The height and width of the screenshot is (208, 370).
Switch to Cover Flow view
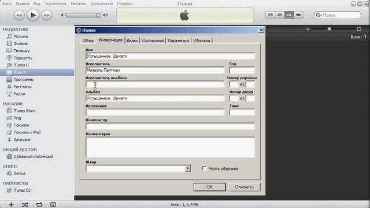click(298, 15)
